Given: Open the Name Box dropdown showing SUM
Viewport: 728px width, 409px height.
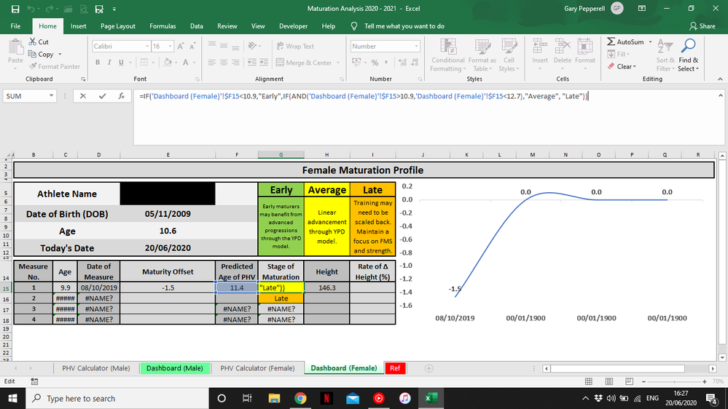Looking at the screenshot, I should pyautogui.click(x=51, y=96).
